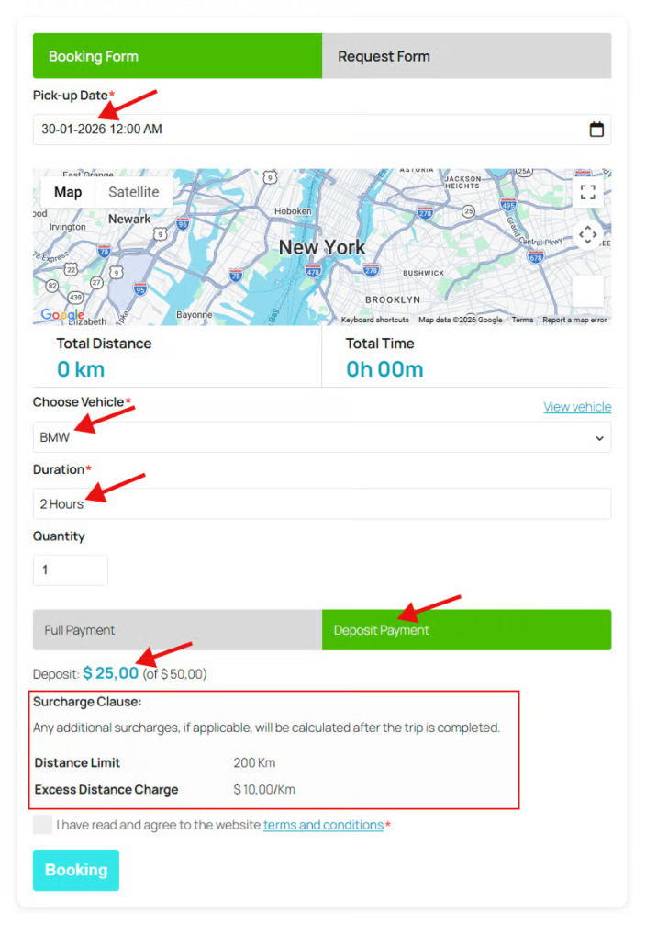Open the Duration 2 Hours selector
Viewport: 646px width, 925px height.
pyautogui.click(x=322, y=503)
